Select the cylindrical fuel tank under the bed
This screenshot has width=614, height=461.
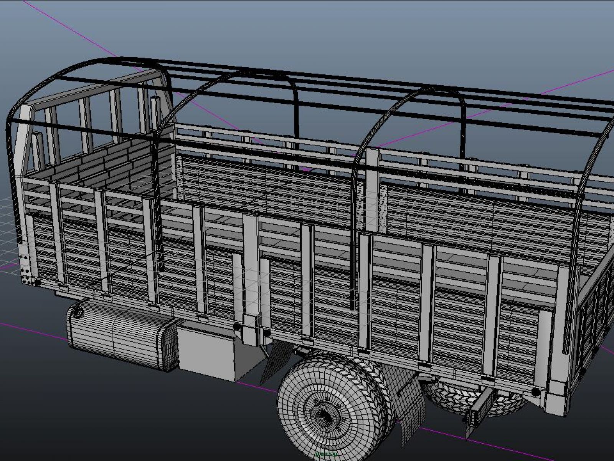click(123, 335)
